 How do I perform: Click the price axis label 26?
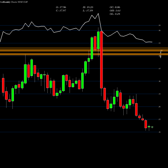point(160,107)
